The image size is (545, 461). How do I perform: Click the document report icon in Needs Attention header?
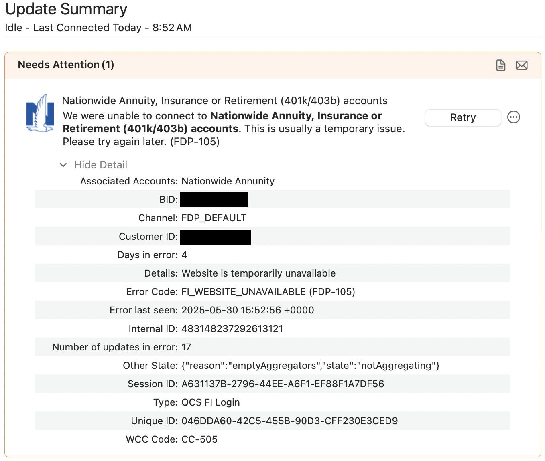coord(500,65)
